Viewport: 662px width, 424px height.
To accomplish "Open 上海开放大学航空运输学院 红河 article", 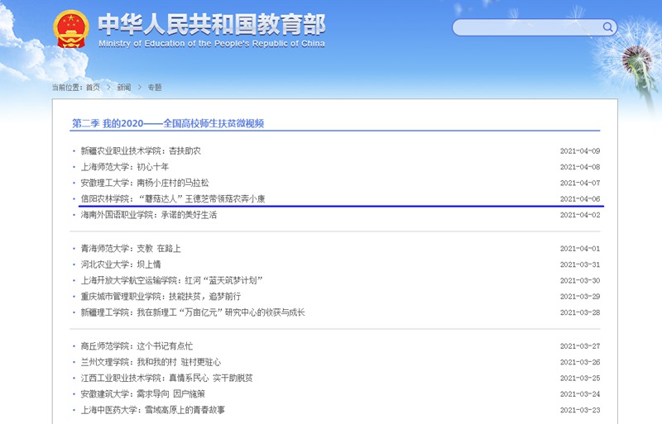I will pos(171,280).
